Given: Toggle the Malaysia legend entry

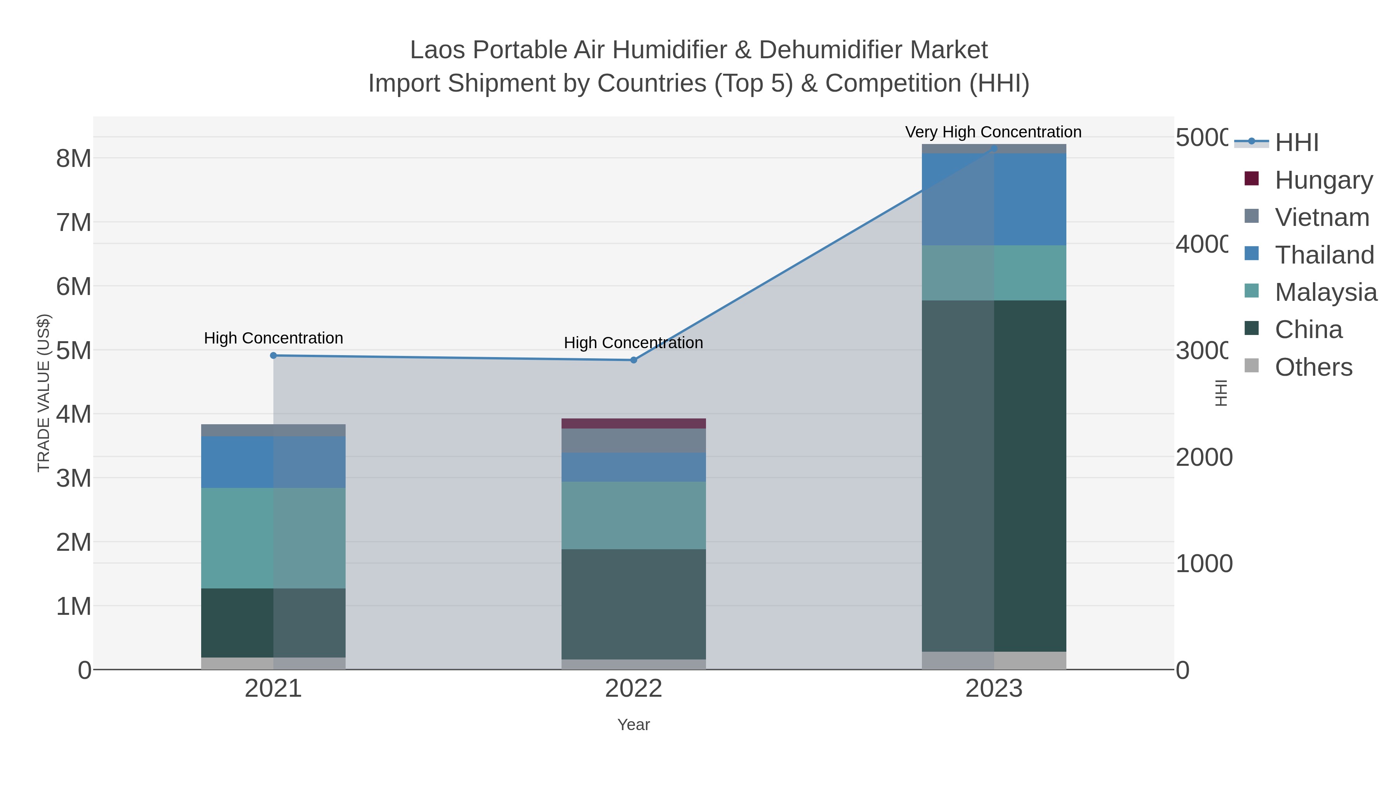Looking at the screenshot, I should coord(1310,292).
